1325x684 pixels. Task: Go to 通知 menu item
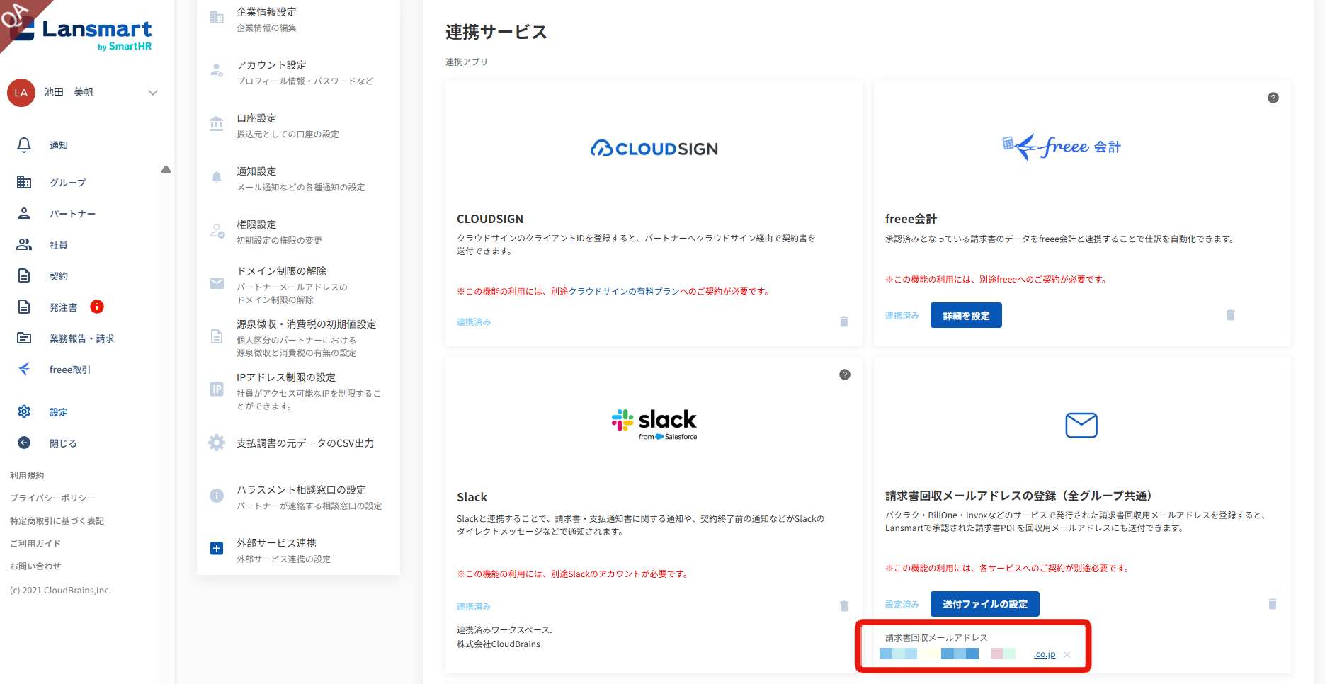click(59, 146)
